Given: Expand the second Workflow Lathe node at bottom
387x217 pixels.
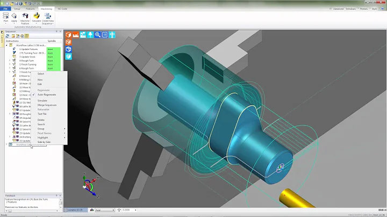Looking at the screenshot, I should 6,144.
